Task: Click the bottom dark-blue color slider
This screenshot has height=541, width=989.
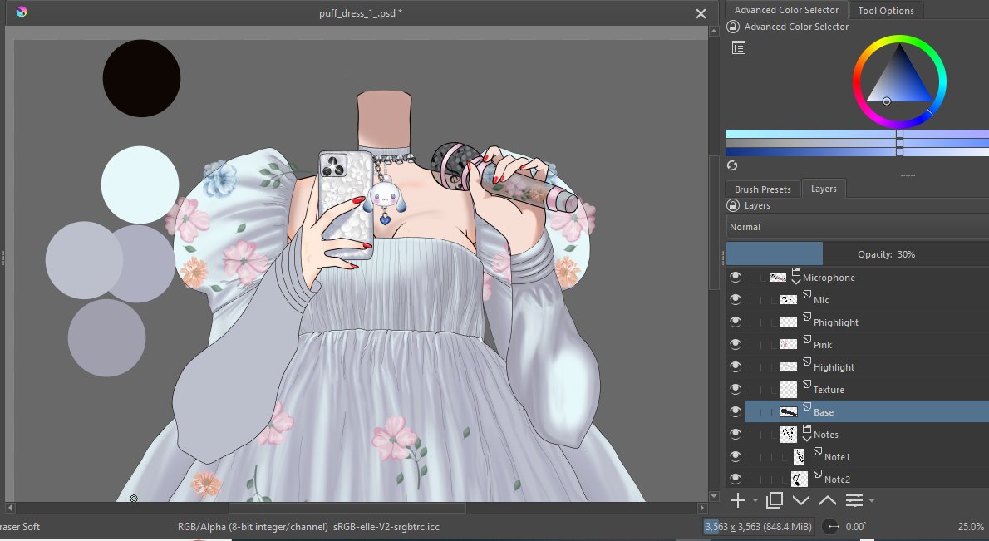Action: [857, 152]
